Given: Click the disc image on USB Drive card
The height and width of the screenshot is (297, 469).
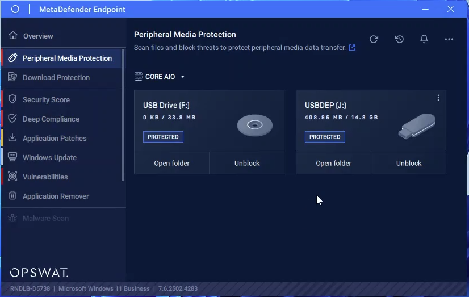Looking at the screenshot, I should [x=255, y=126].
